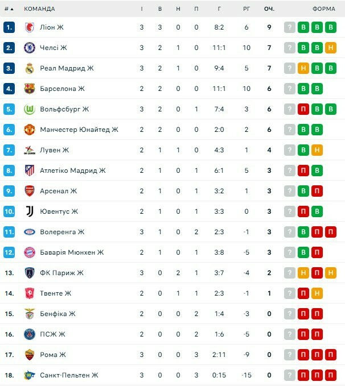Open the Атлетіко Мадрид Ж team link
This screenshot has width=345, height=386.
pos(73,171)
